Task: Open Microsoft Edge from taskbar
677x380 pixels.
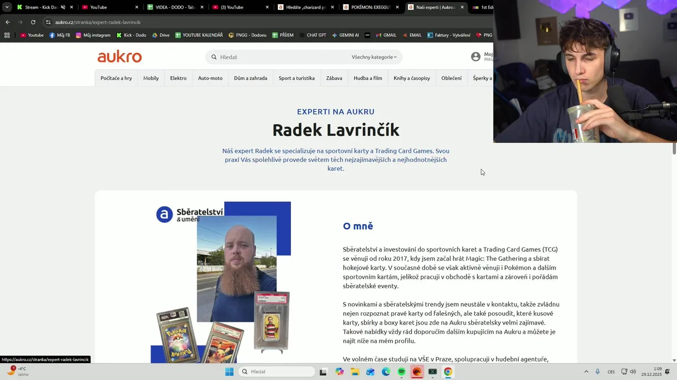Action: click(386, 372)
